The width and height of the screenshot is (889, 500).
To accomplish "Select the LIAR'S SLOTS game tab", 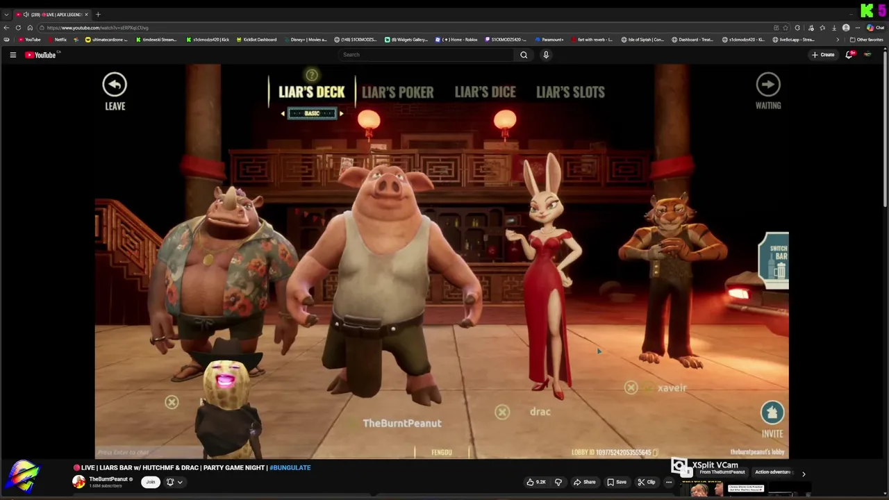I will coord(570,92).
